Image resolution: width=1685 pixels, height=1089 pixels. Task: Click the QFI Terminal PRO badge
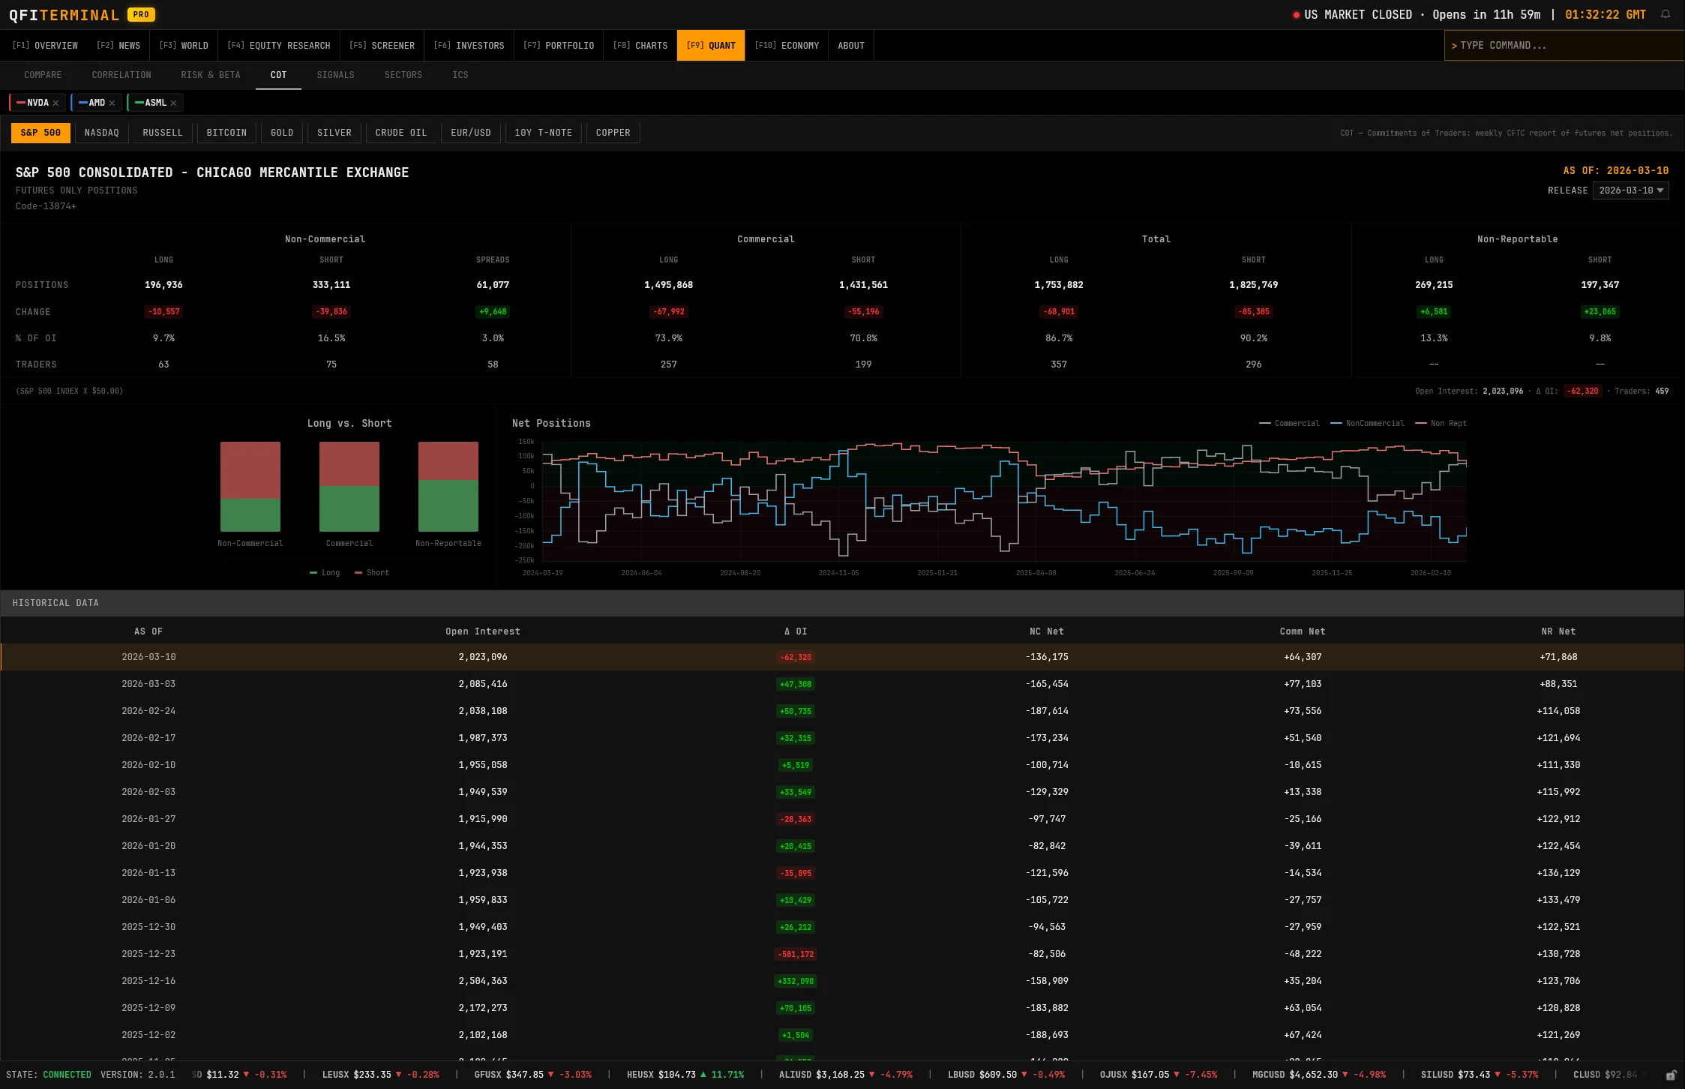141,14
